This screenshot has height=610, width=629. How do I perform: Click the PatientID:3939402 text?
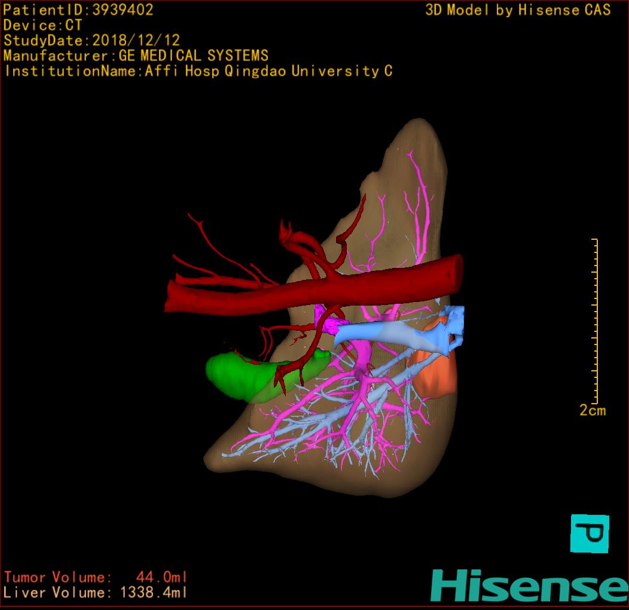point(78,10)
